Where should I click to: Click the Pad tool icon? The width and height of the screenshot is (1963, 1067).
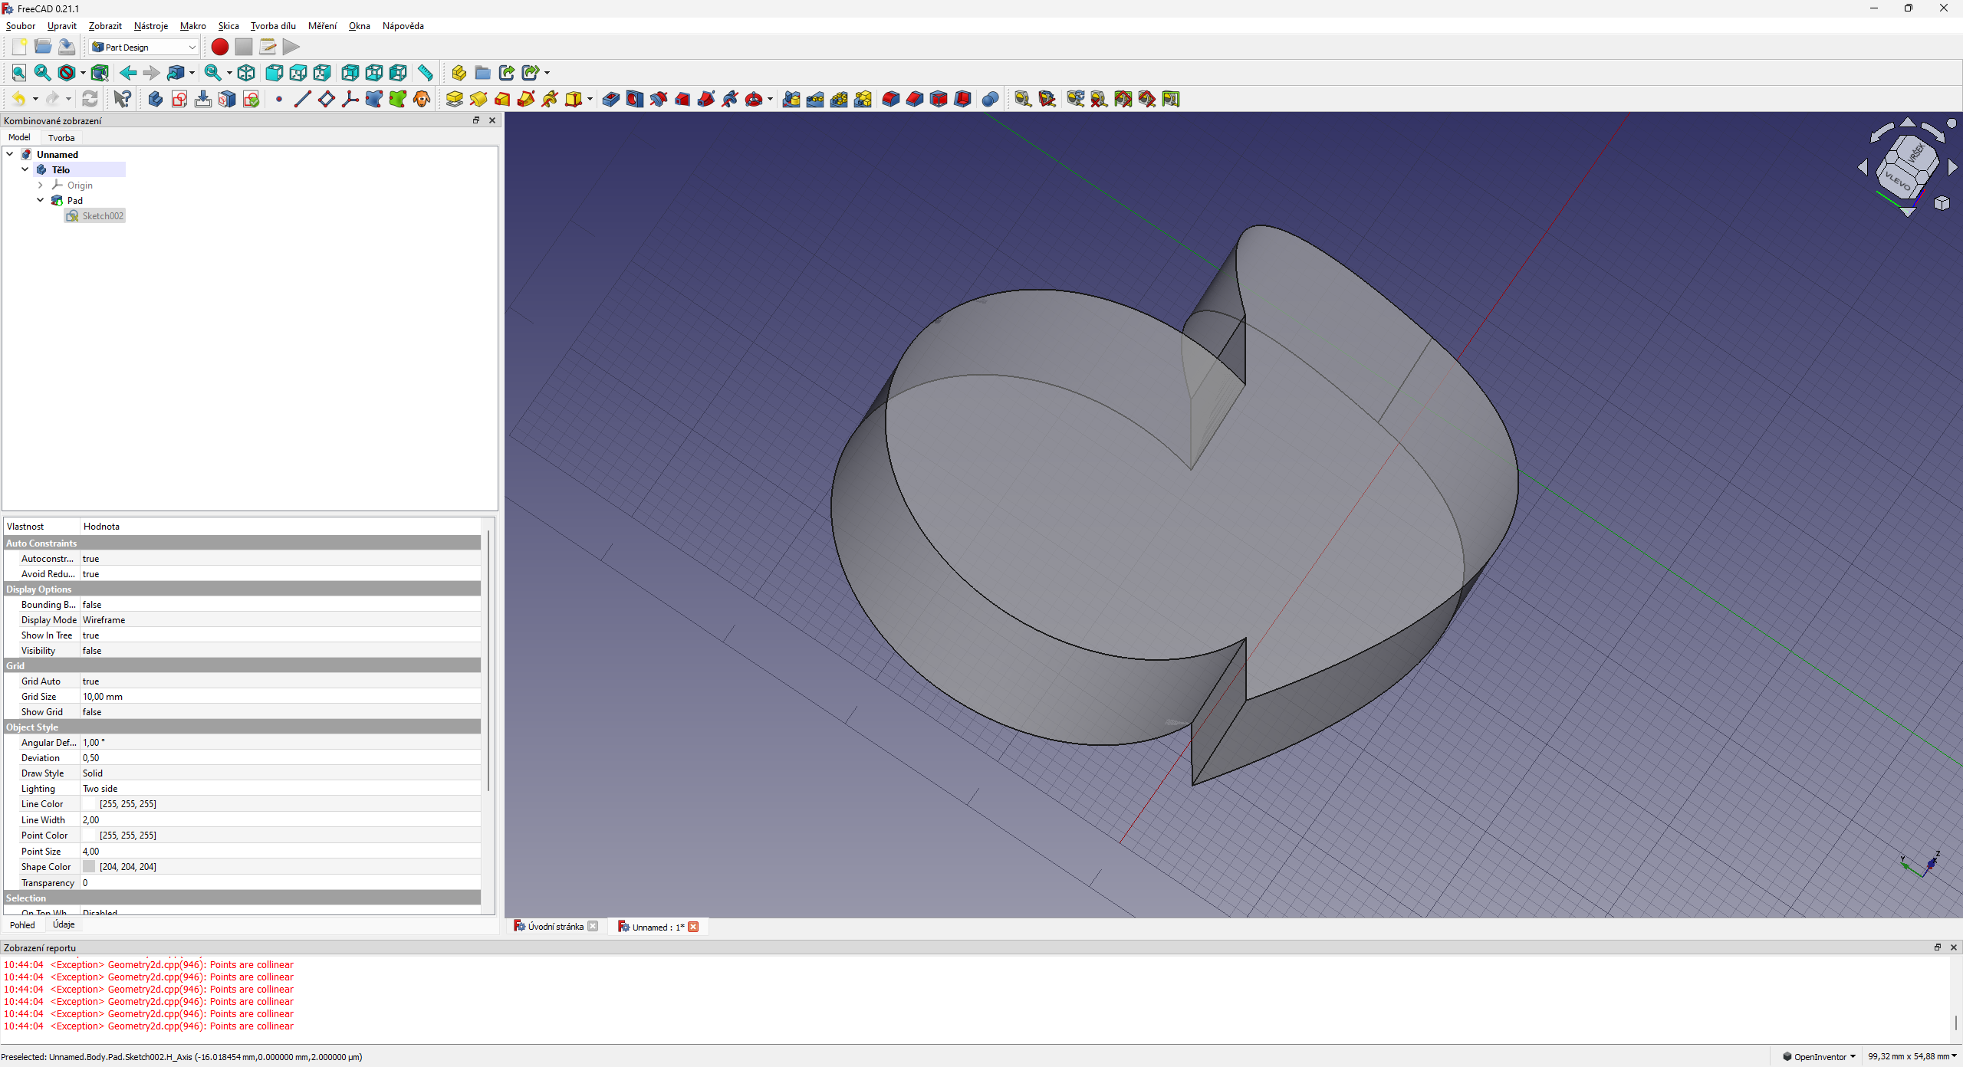454,99
